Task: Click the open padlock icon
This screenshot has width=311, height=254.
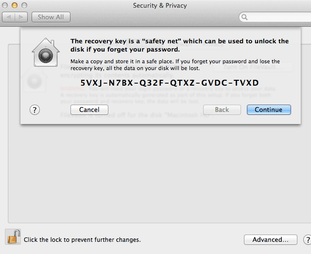Action: pos(13,237)
